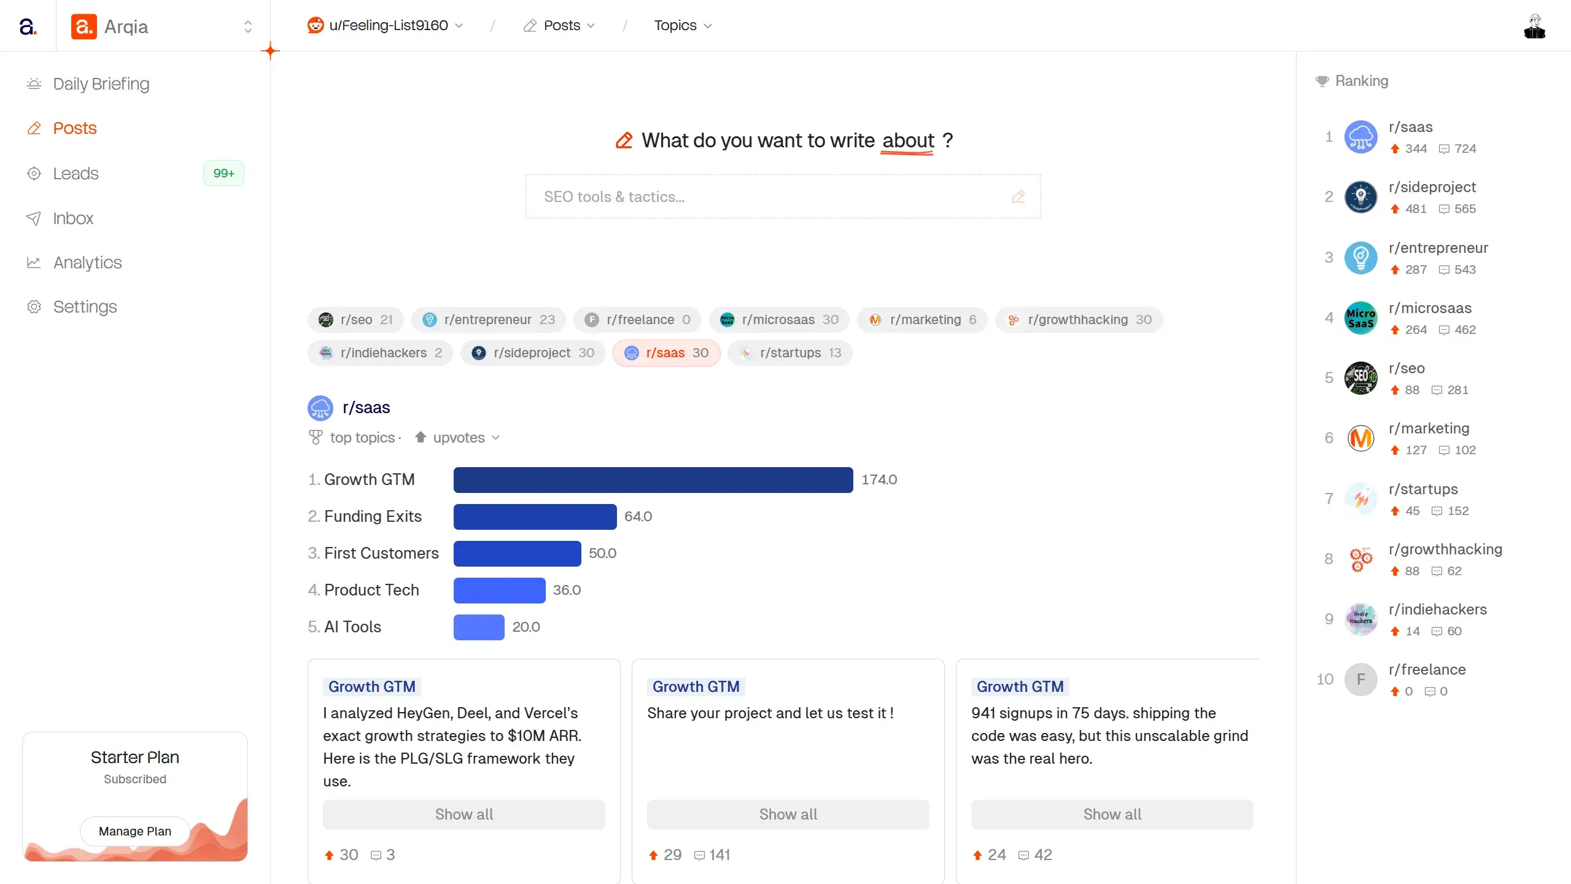Click the r/marketing M icon in Ranking

[1360, 438]
